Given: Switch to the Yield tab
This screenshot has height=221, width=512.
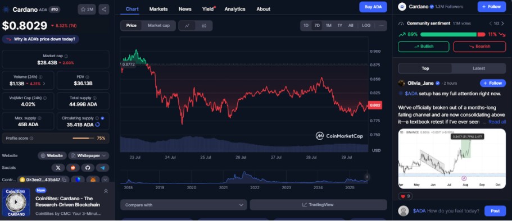Looking at the screenshot, I should pyautogui.click(x=208, y=9).
